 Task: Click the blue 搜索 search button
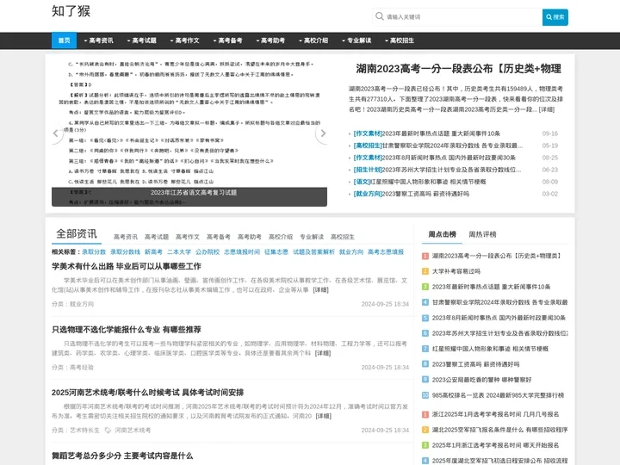(555, 17)
